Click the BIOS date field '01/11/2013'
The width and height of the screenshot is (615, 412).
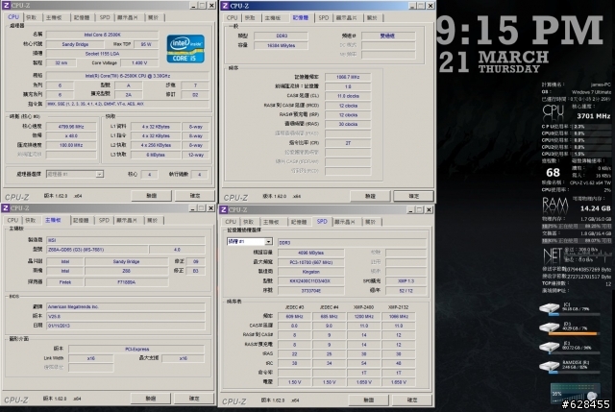(x=126, y=326)
